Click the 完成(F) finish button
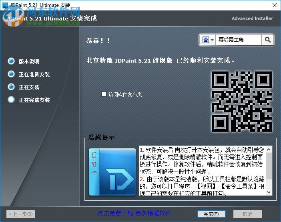Screen dimensions: 281x222 click(211, 214)
